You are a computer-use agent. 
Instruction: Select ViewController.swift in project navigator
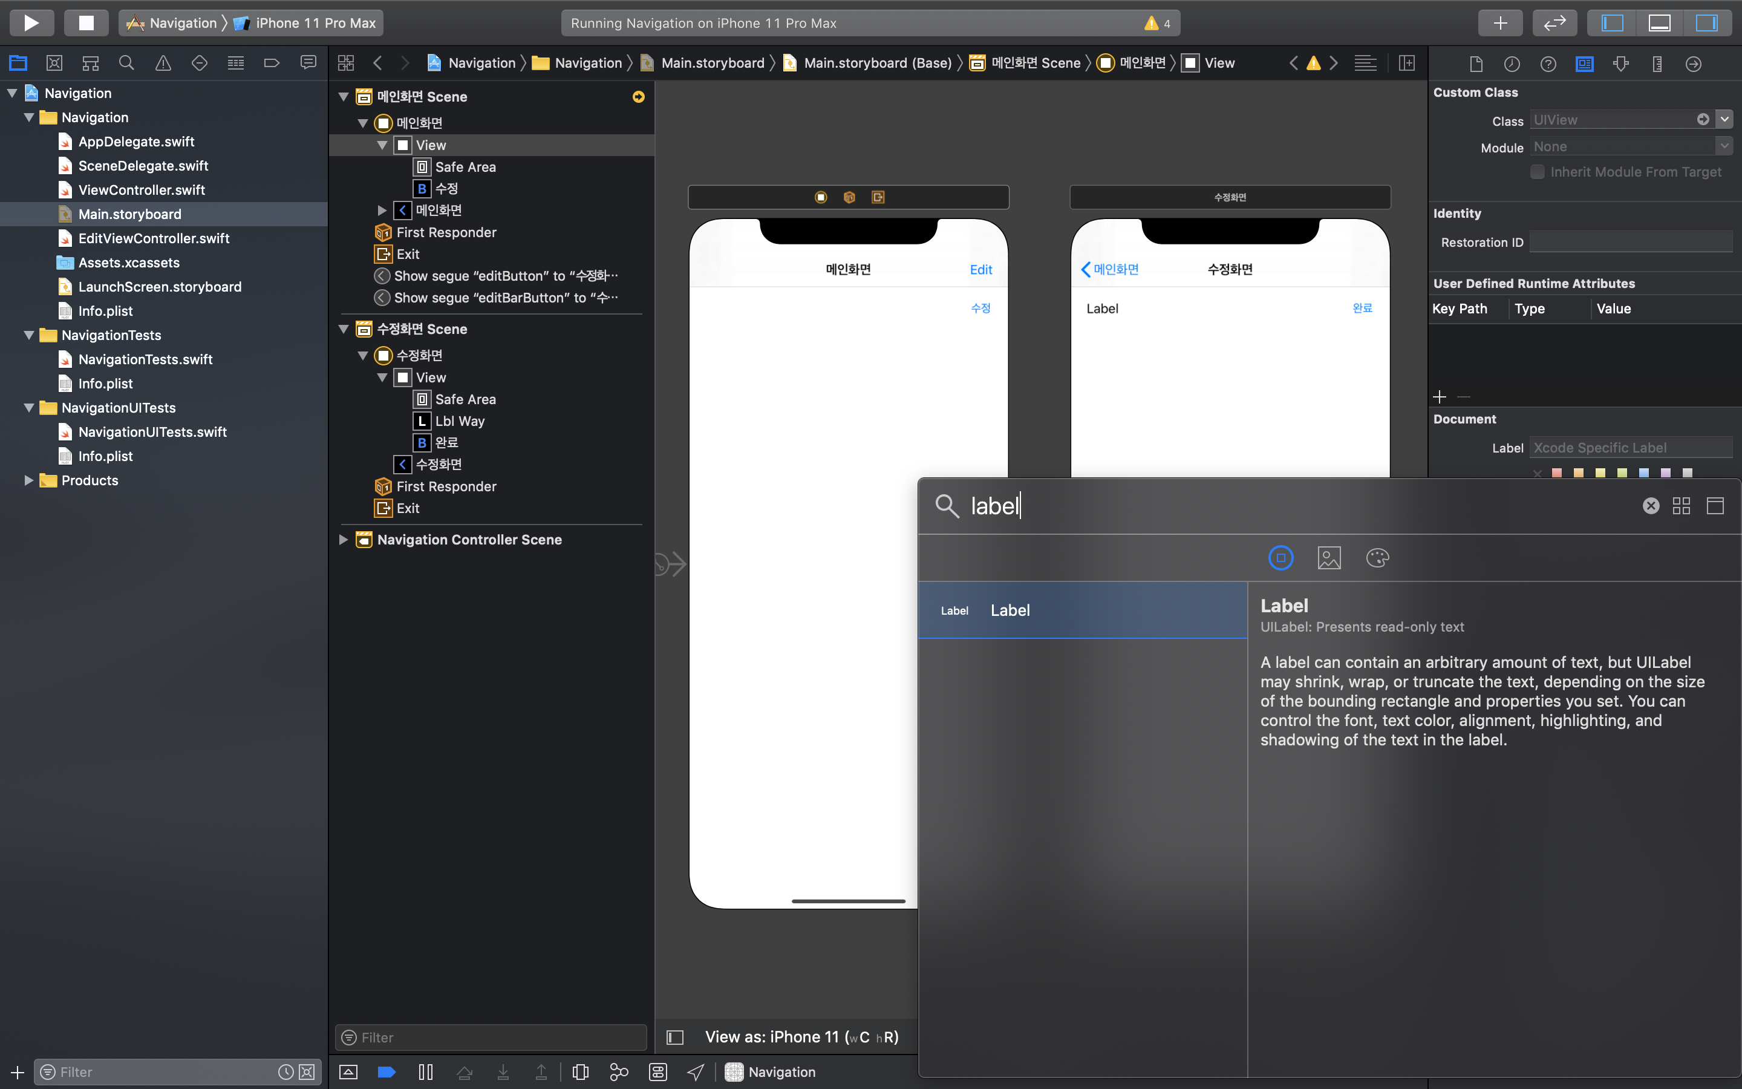point(141,190)
